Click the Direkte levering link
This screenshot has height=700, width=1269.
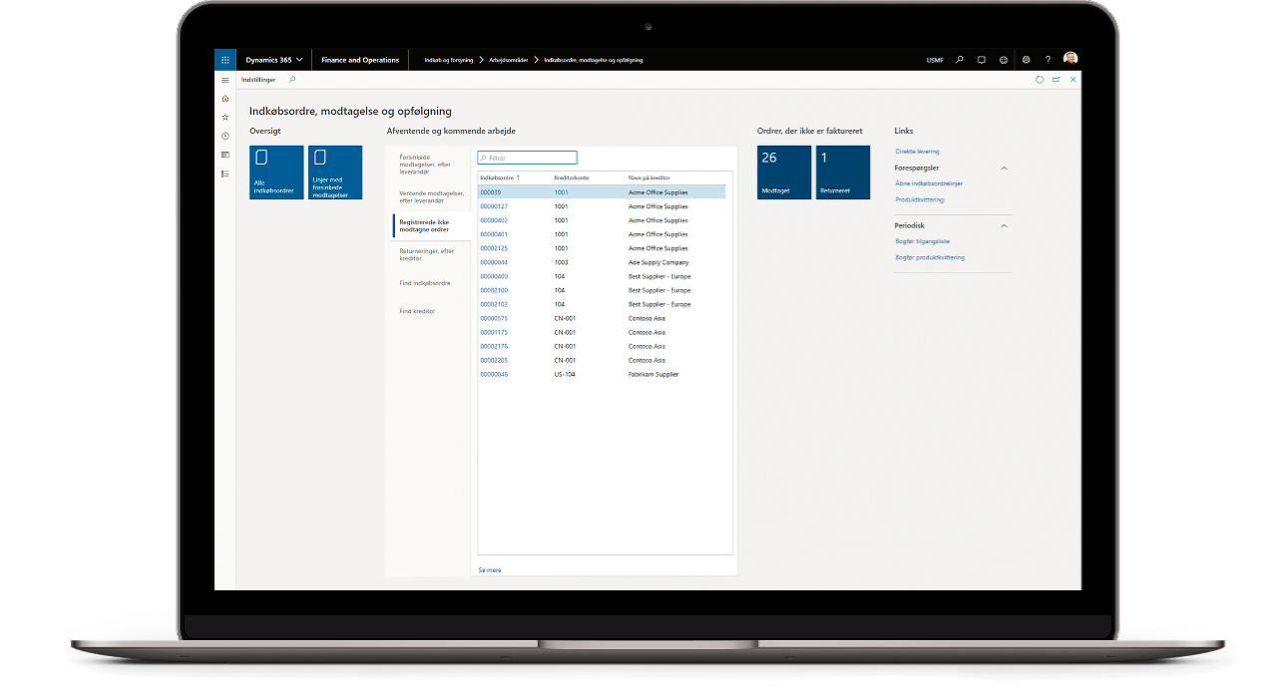point(917,152)
